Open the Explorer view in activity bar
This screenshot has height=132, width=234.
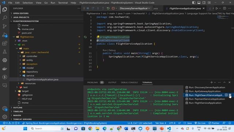tap(5, 10)
